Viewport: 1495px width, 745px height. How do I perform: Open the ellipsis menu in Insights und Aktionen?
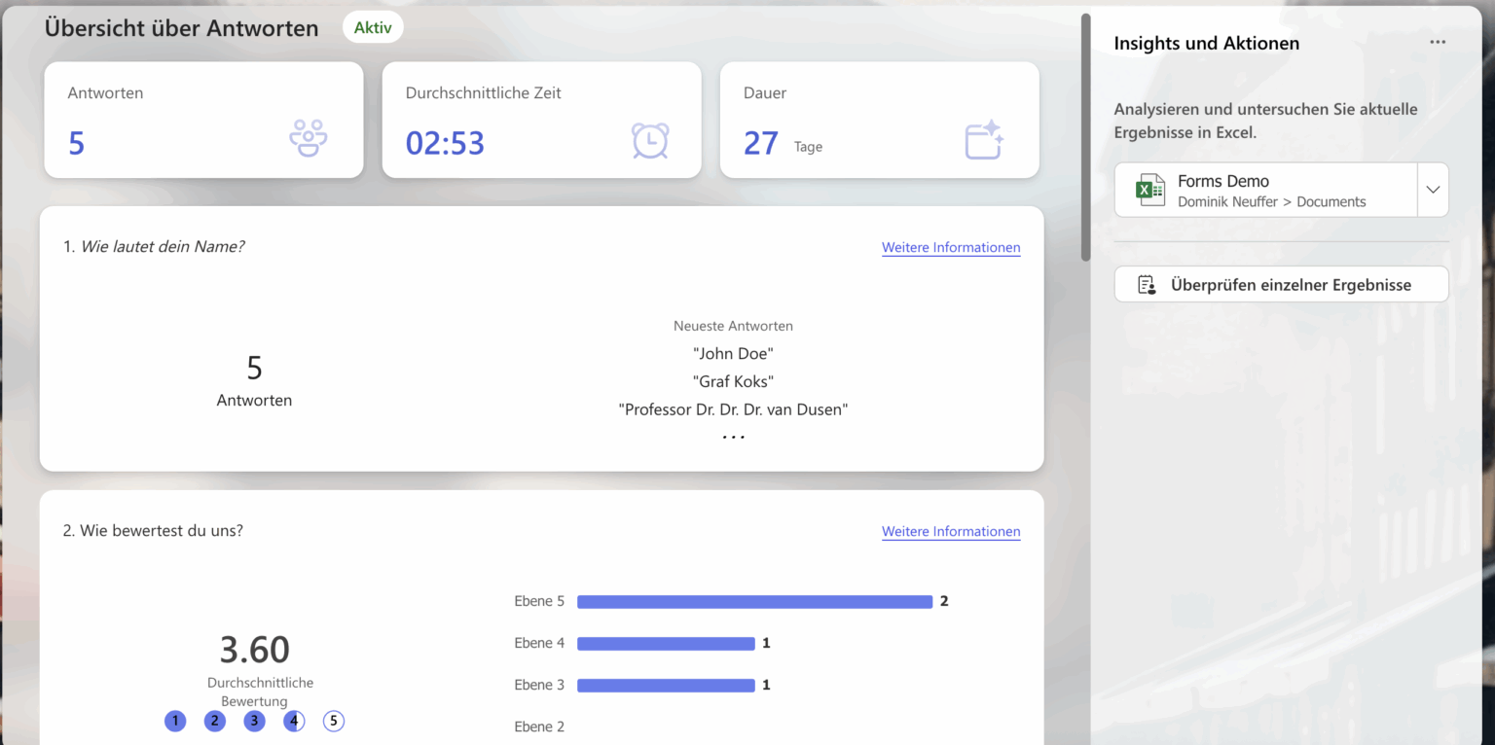[x=1439, y=42]
